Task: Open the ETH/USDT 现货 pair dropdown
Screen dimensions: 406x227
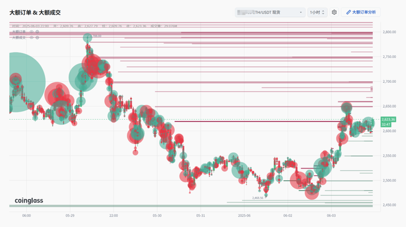Action: [x=270, y=12]
